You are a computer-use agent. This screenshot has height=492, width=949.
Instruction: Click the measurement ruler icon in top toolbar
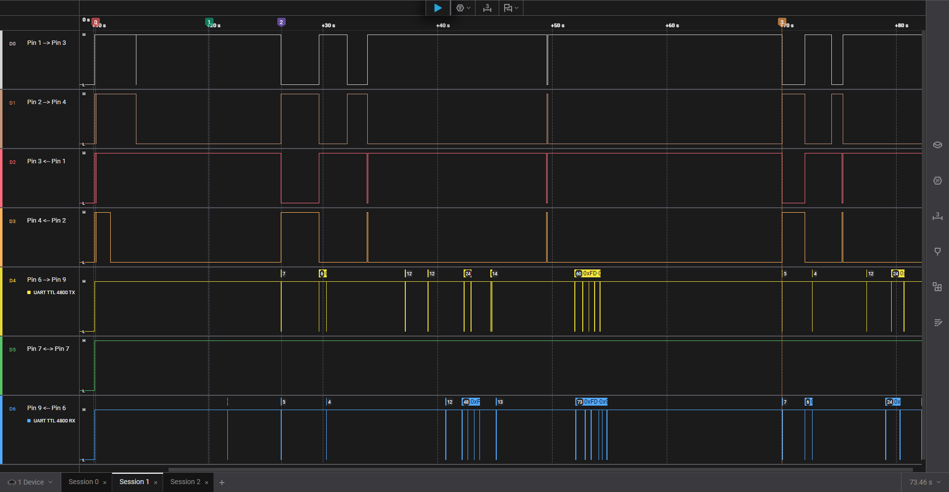coord(487,8)
